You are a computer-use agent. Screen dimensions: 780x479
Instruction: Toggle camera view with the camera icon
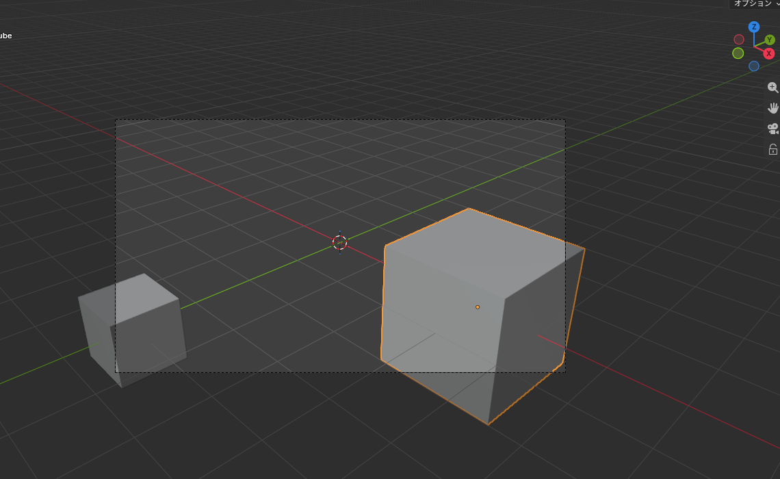coord(772,129)
